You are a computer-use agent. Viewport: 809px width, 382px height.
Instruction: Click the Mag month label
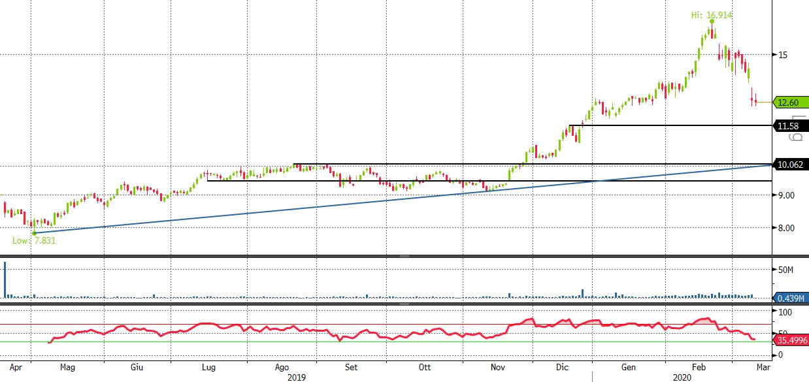pos(68,367)
